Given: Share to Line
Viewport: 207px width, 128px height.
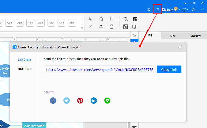Looking at the screenshot, I should (107, 100).
